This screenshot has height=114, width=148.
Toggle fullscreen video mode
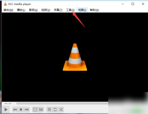(35, 109)
